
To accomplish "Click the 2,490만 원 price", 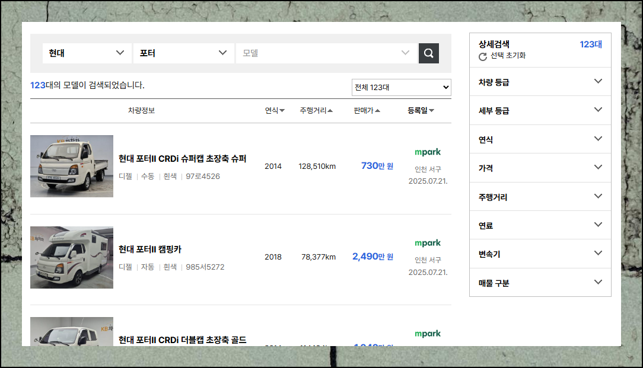I will (x=373, y=257).
